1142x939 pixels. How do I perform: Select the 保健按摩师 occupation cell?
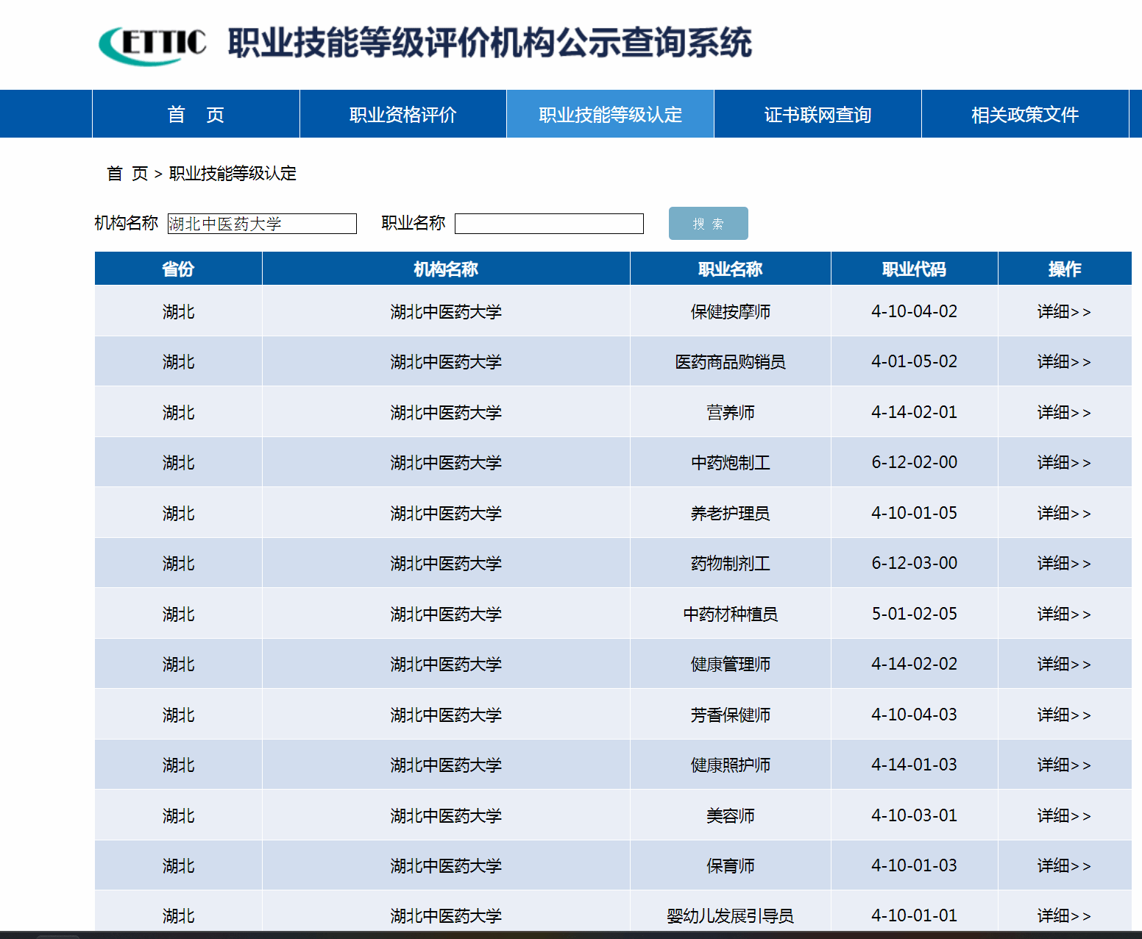tap(731, 312)
